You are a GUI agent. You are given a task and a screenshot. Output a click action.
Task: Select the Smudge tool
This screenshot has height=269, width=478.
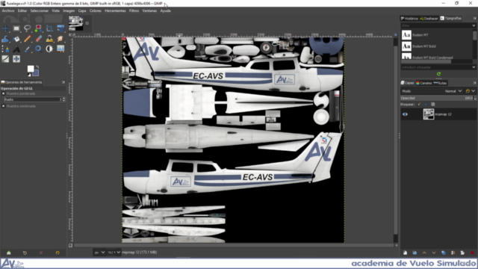60,39
